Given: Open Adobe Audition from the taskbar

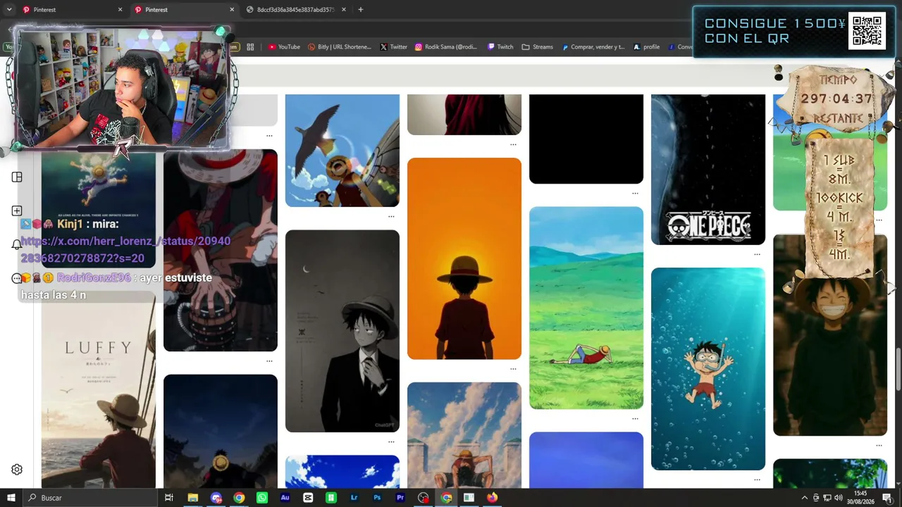Looking at the screenshot, I should point(285,498).
